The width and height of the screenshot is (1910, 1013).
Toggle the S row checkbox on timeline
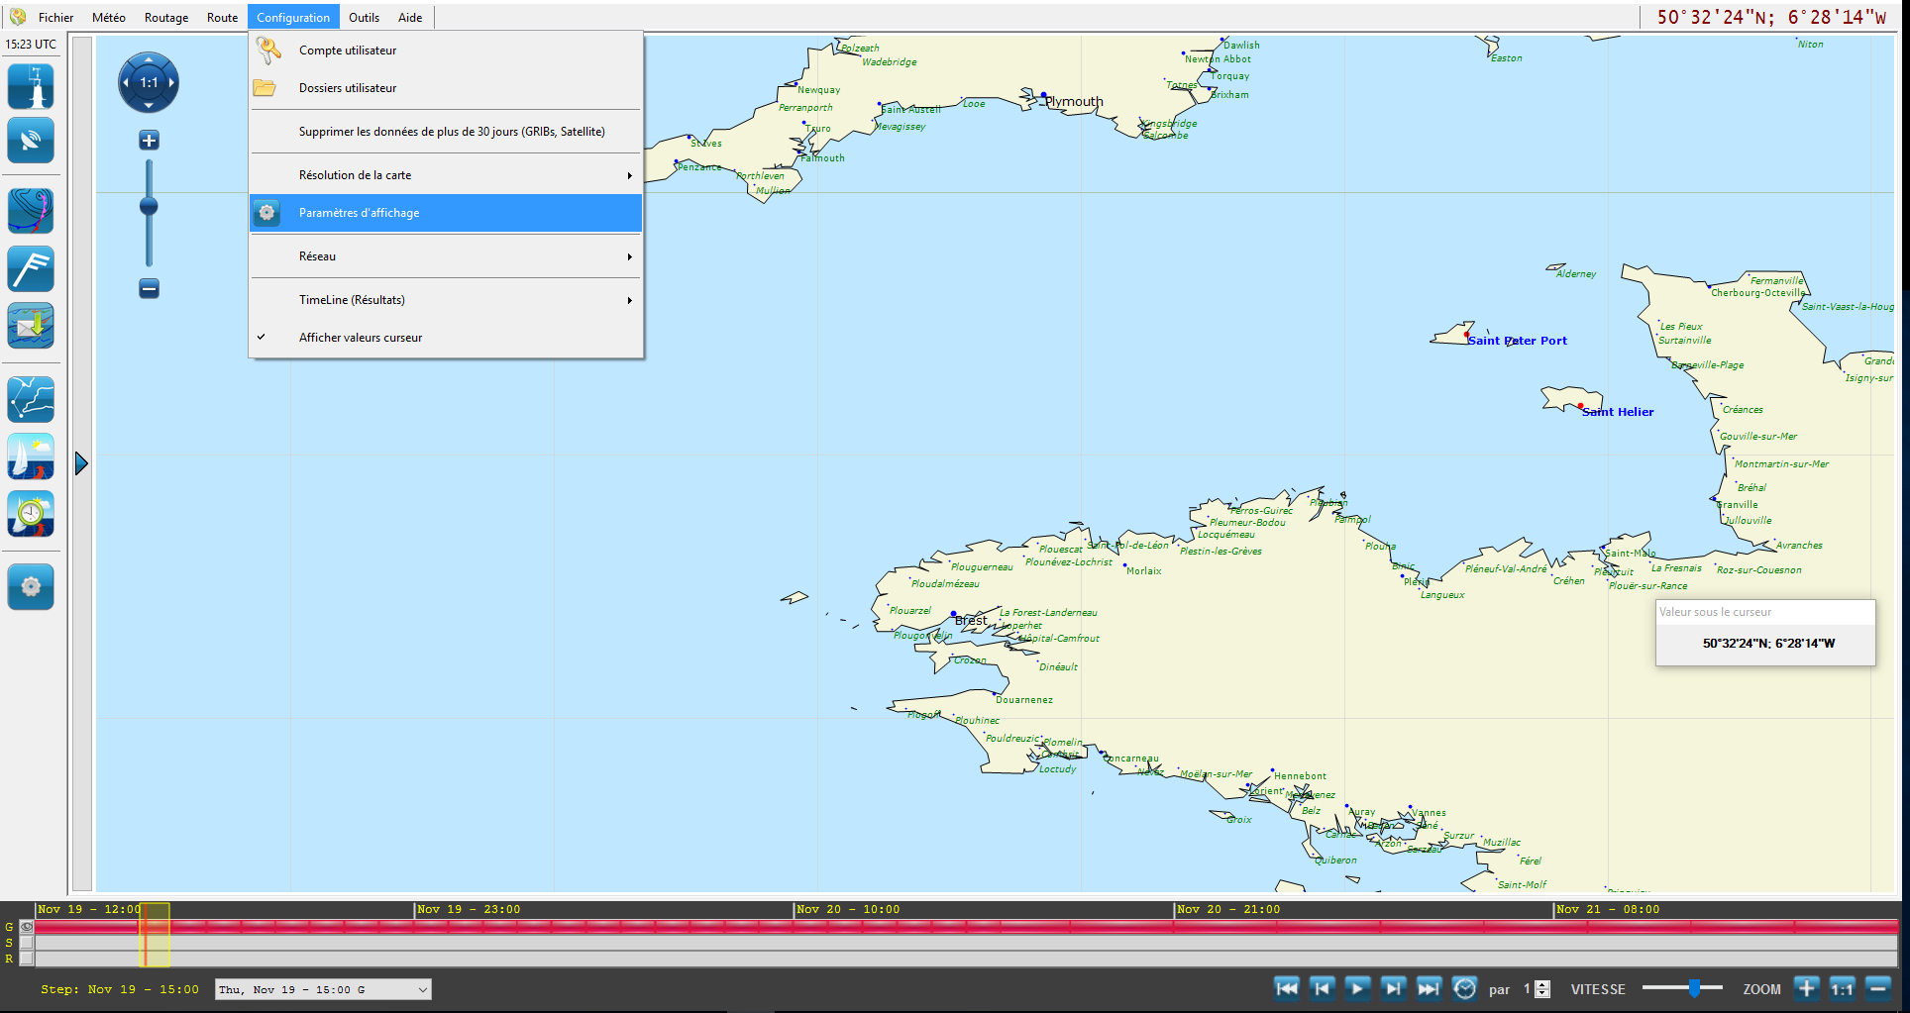[x=27, y=943]
